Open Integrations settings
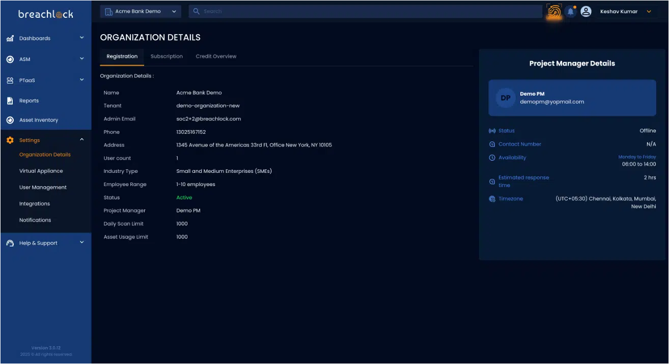This screenshot has height=364, width=669. coord(35,204)
